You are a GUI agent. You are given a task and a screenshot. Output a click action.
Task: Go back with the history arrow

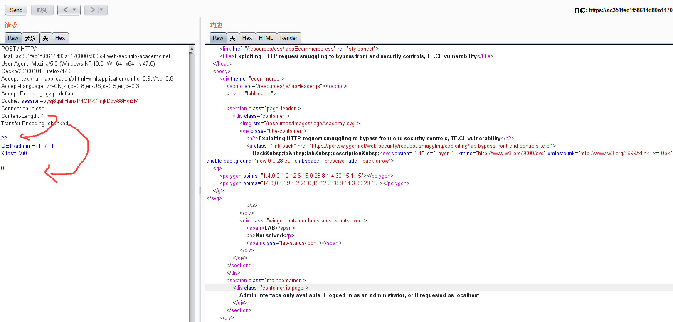(65, 10)
